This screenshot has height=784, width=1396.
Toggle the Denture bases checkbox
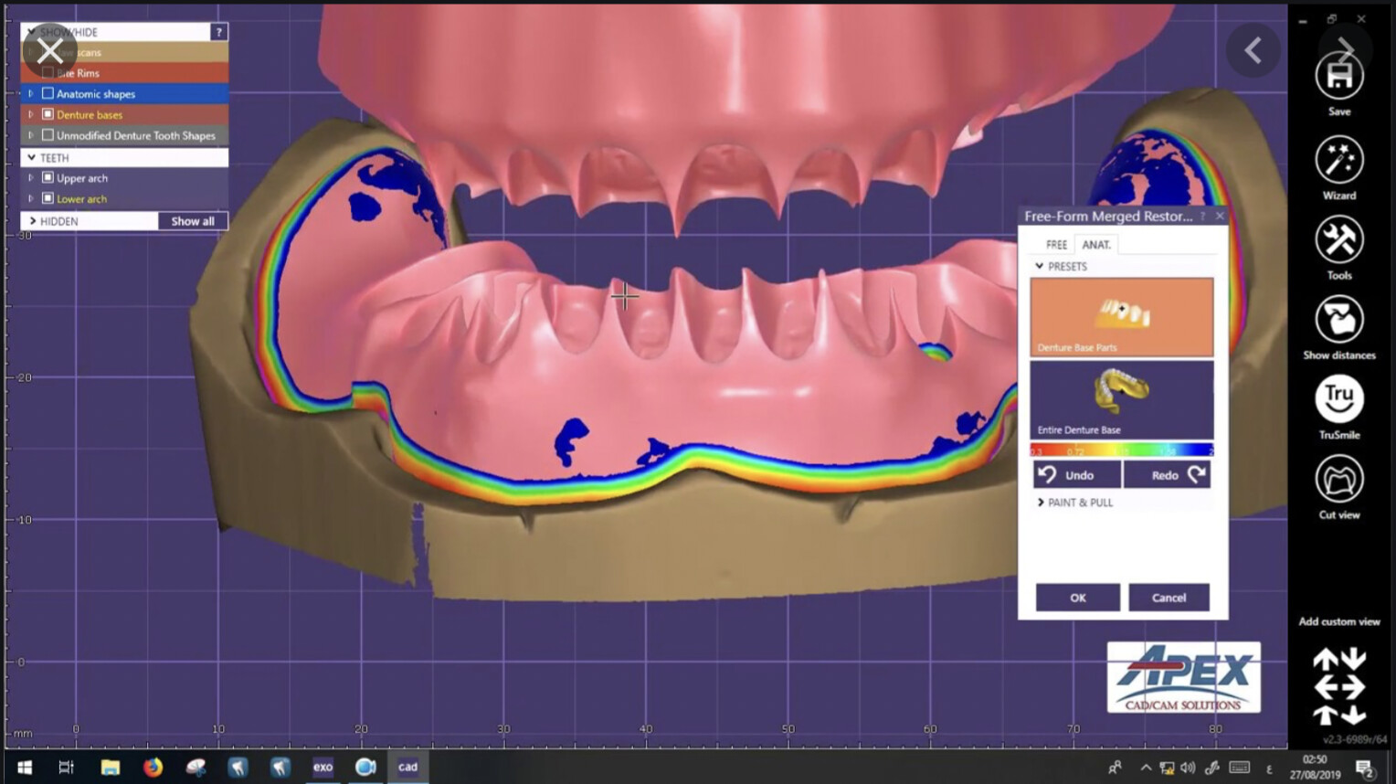[x=48, y=115]
